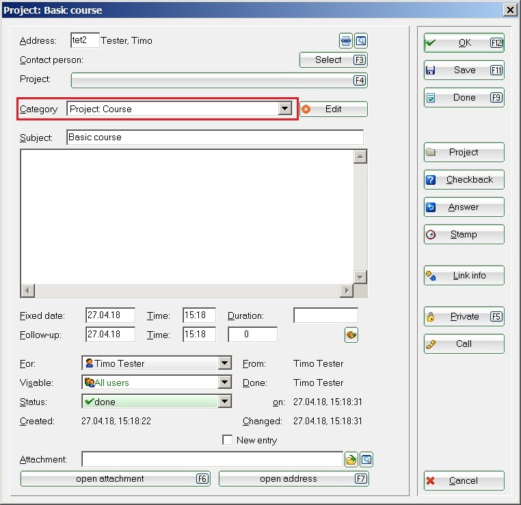This screenshot has width=521, height=505.
Task: Click the color palette icon near Duration
Action: pos(351,335)
